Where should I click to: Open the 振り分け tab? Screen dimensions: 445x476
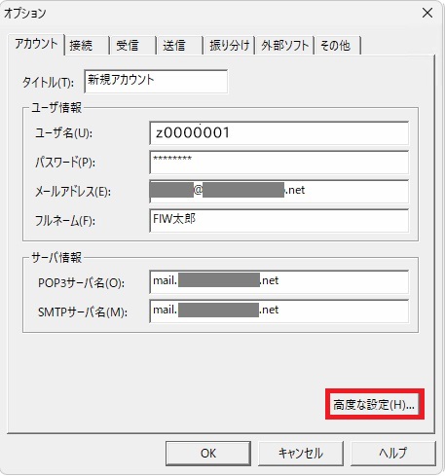(229, 46)
